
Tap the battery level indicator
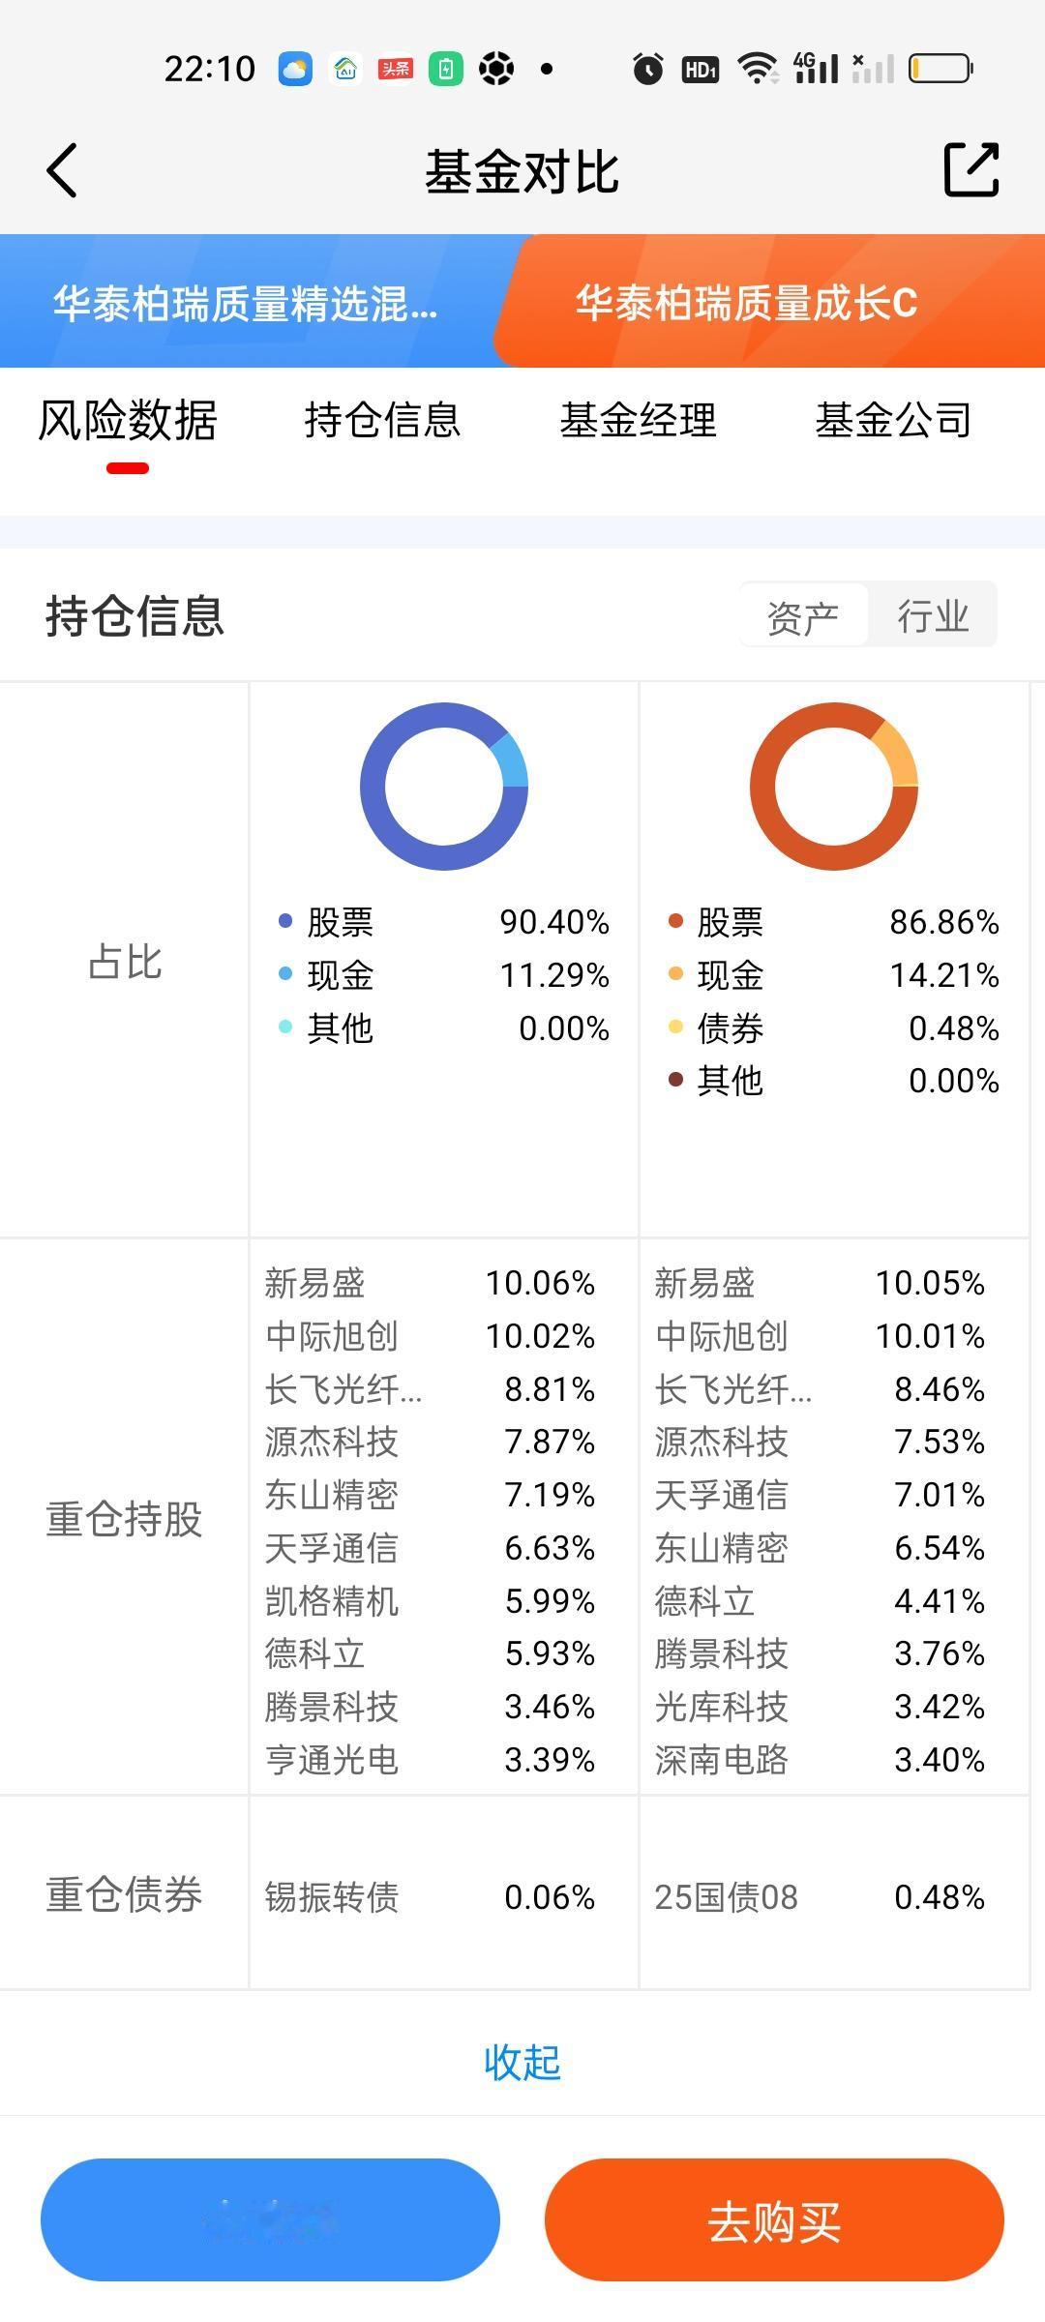[x=940, y=69]
